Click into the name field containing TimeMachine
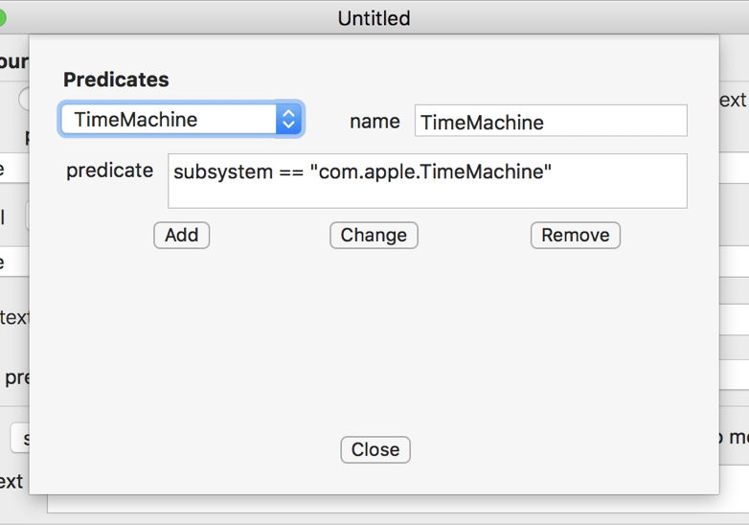 point(550,122)
